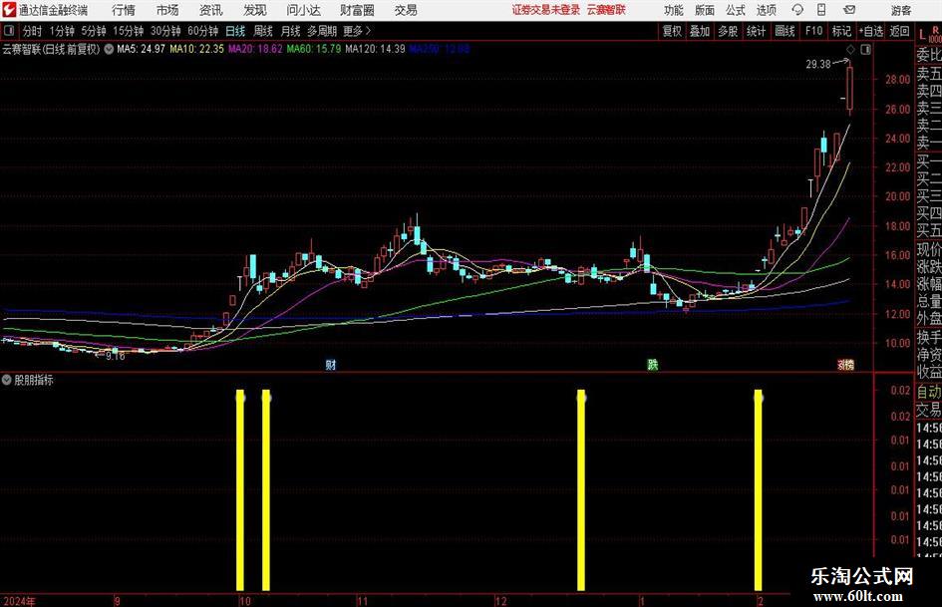Click MA5: 24.97 indicator value
This screenshot has width=942, height=607.
click(142, 49)
